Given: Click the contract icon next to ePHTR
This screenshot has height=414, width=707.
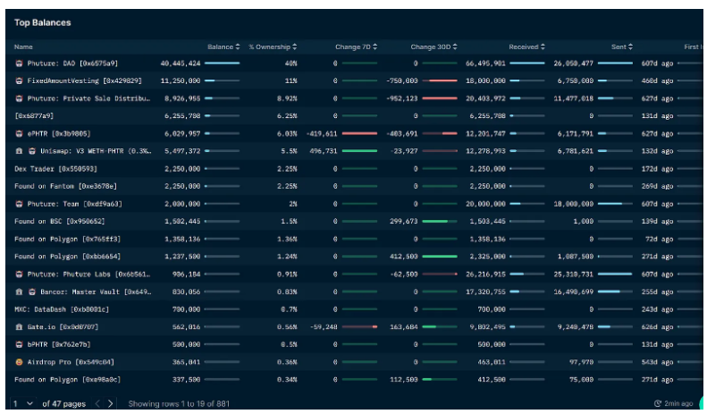Looking at the screenshot, I should [x=19, y=133].
